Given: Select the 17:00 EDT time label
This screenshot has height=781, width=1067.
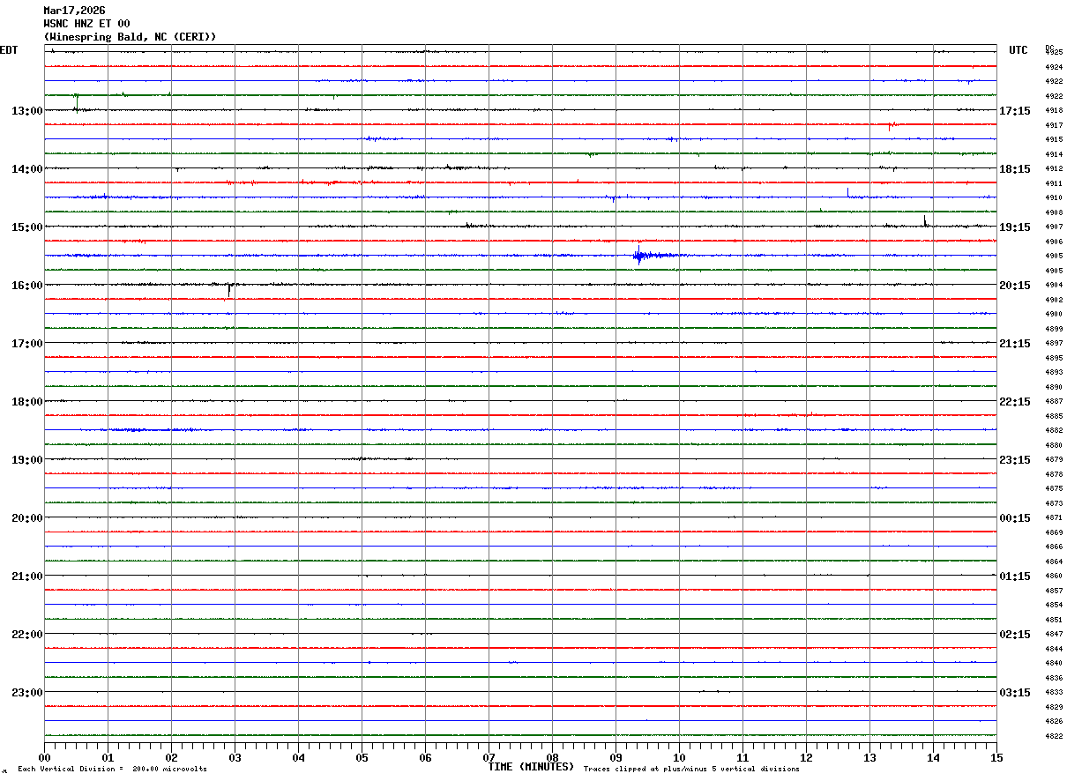Looking at the screenshot, I should [x=26, y=344].
